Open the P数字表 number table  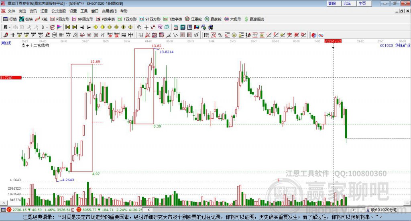tap(106, 19)
